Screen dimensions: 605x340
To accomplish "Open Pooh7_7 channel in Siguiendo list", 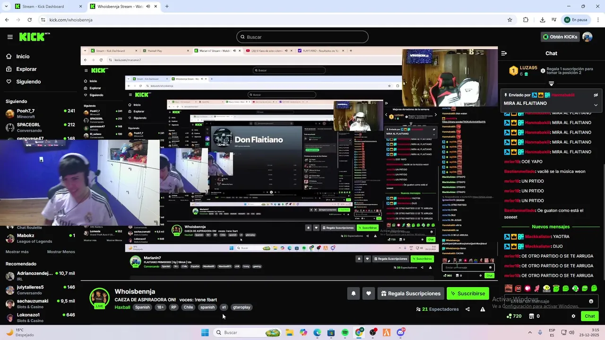I will point(40,114).
